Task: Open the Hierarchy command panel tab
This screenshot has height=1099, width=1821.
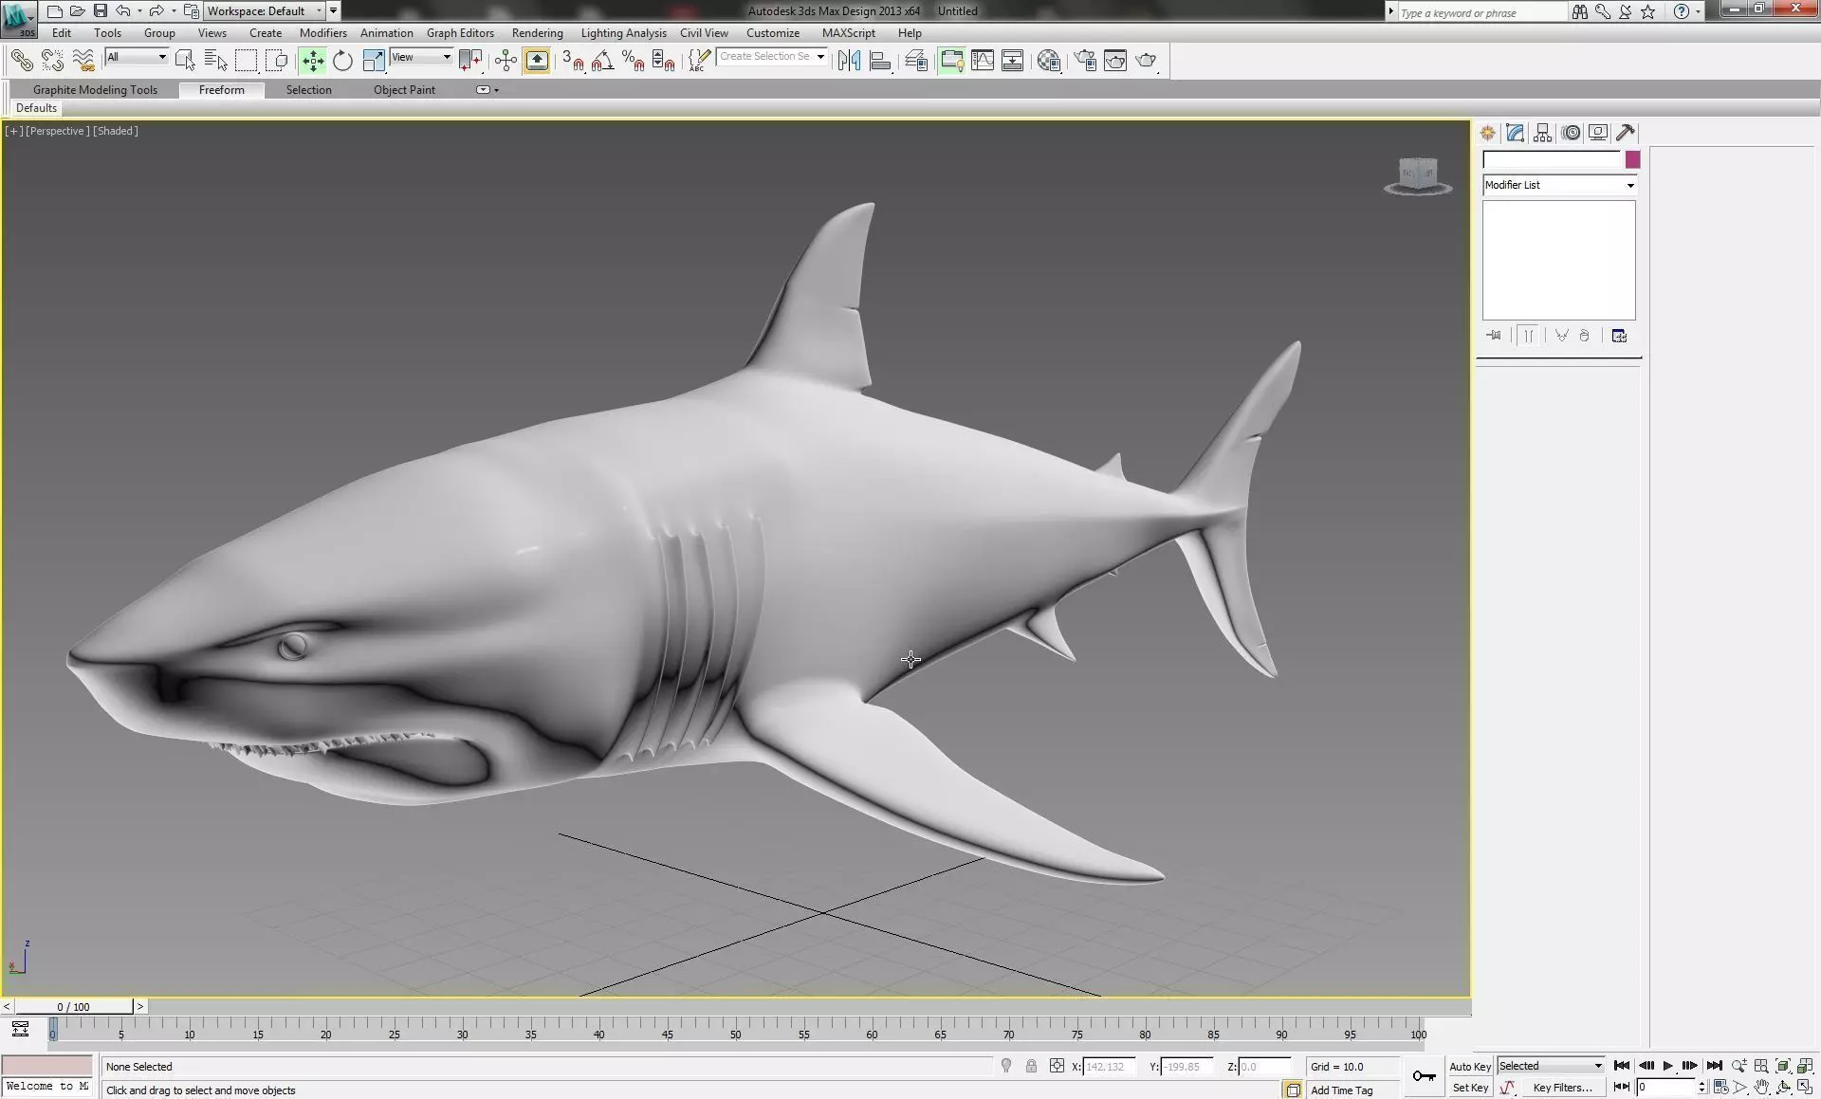Action: tap(1542, 133)
